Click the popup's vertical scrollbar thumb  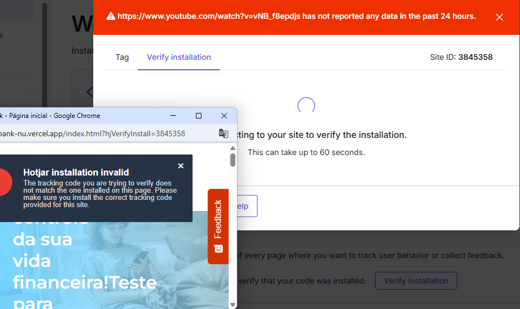coord(233,160)
